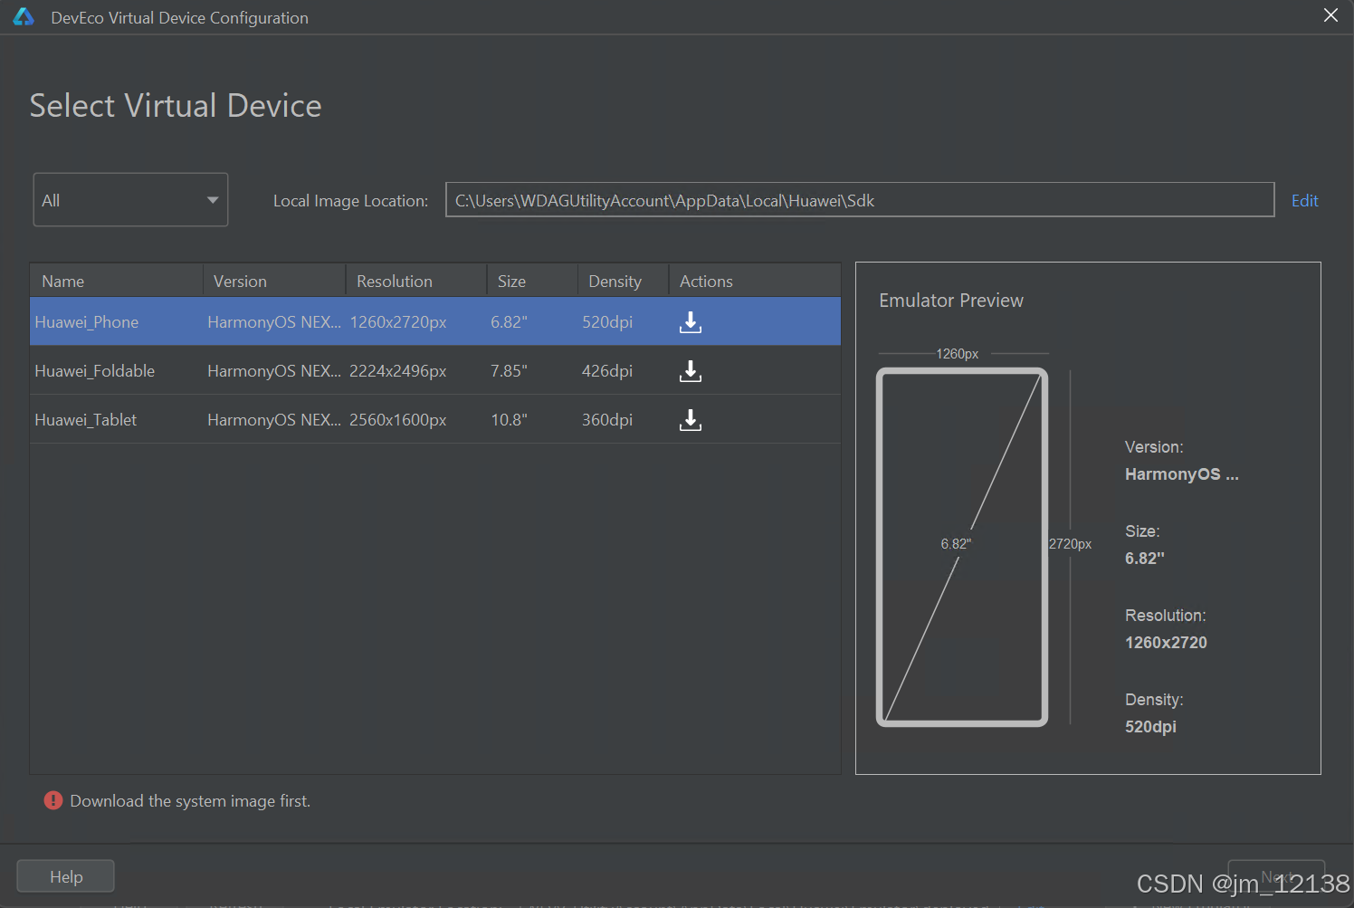Sort by the Resolution column header

click(x=416, y=281)
